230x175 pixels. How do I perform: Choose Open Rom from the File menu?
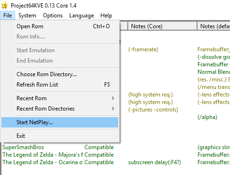click(60, 26)
